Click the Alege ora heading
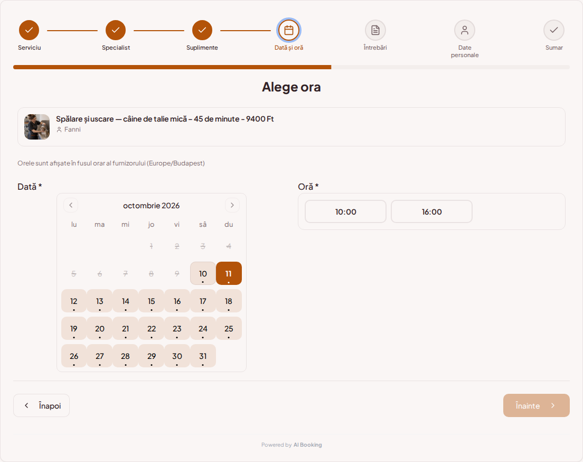This screenshot has height=462, width=583. pyautogui.click(x=291, y=87)
